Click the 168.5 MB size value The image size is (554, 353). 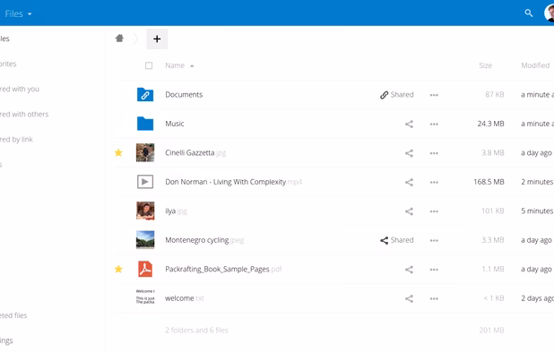489,182
